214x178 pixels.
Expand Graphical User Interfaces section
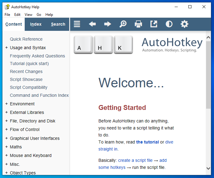[x=6, y=138]
